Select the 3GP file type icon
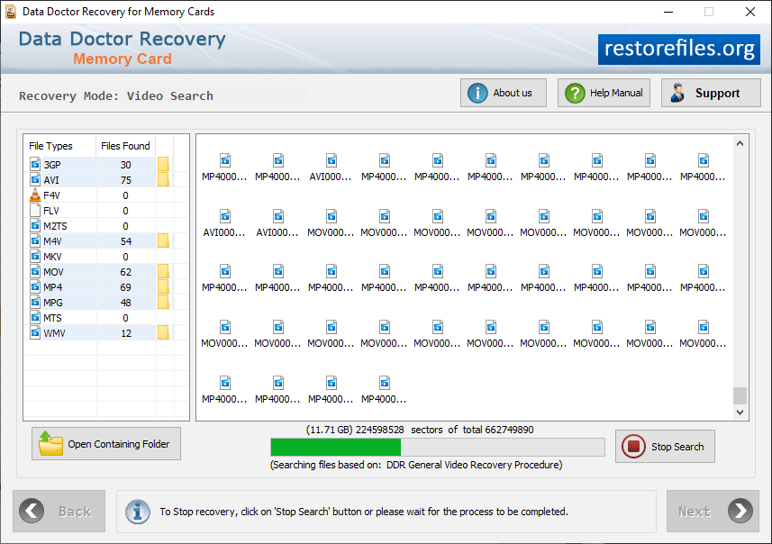The height and width of the screenshot is (544, 772). (x=35, y=165)
